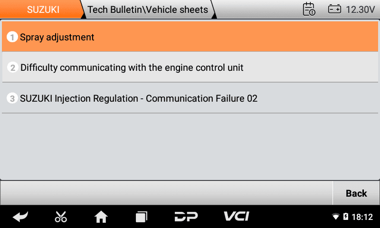Click the Back button
380x228 pixels.
[356, 193]
